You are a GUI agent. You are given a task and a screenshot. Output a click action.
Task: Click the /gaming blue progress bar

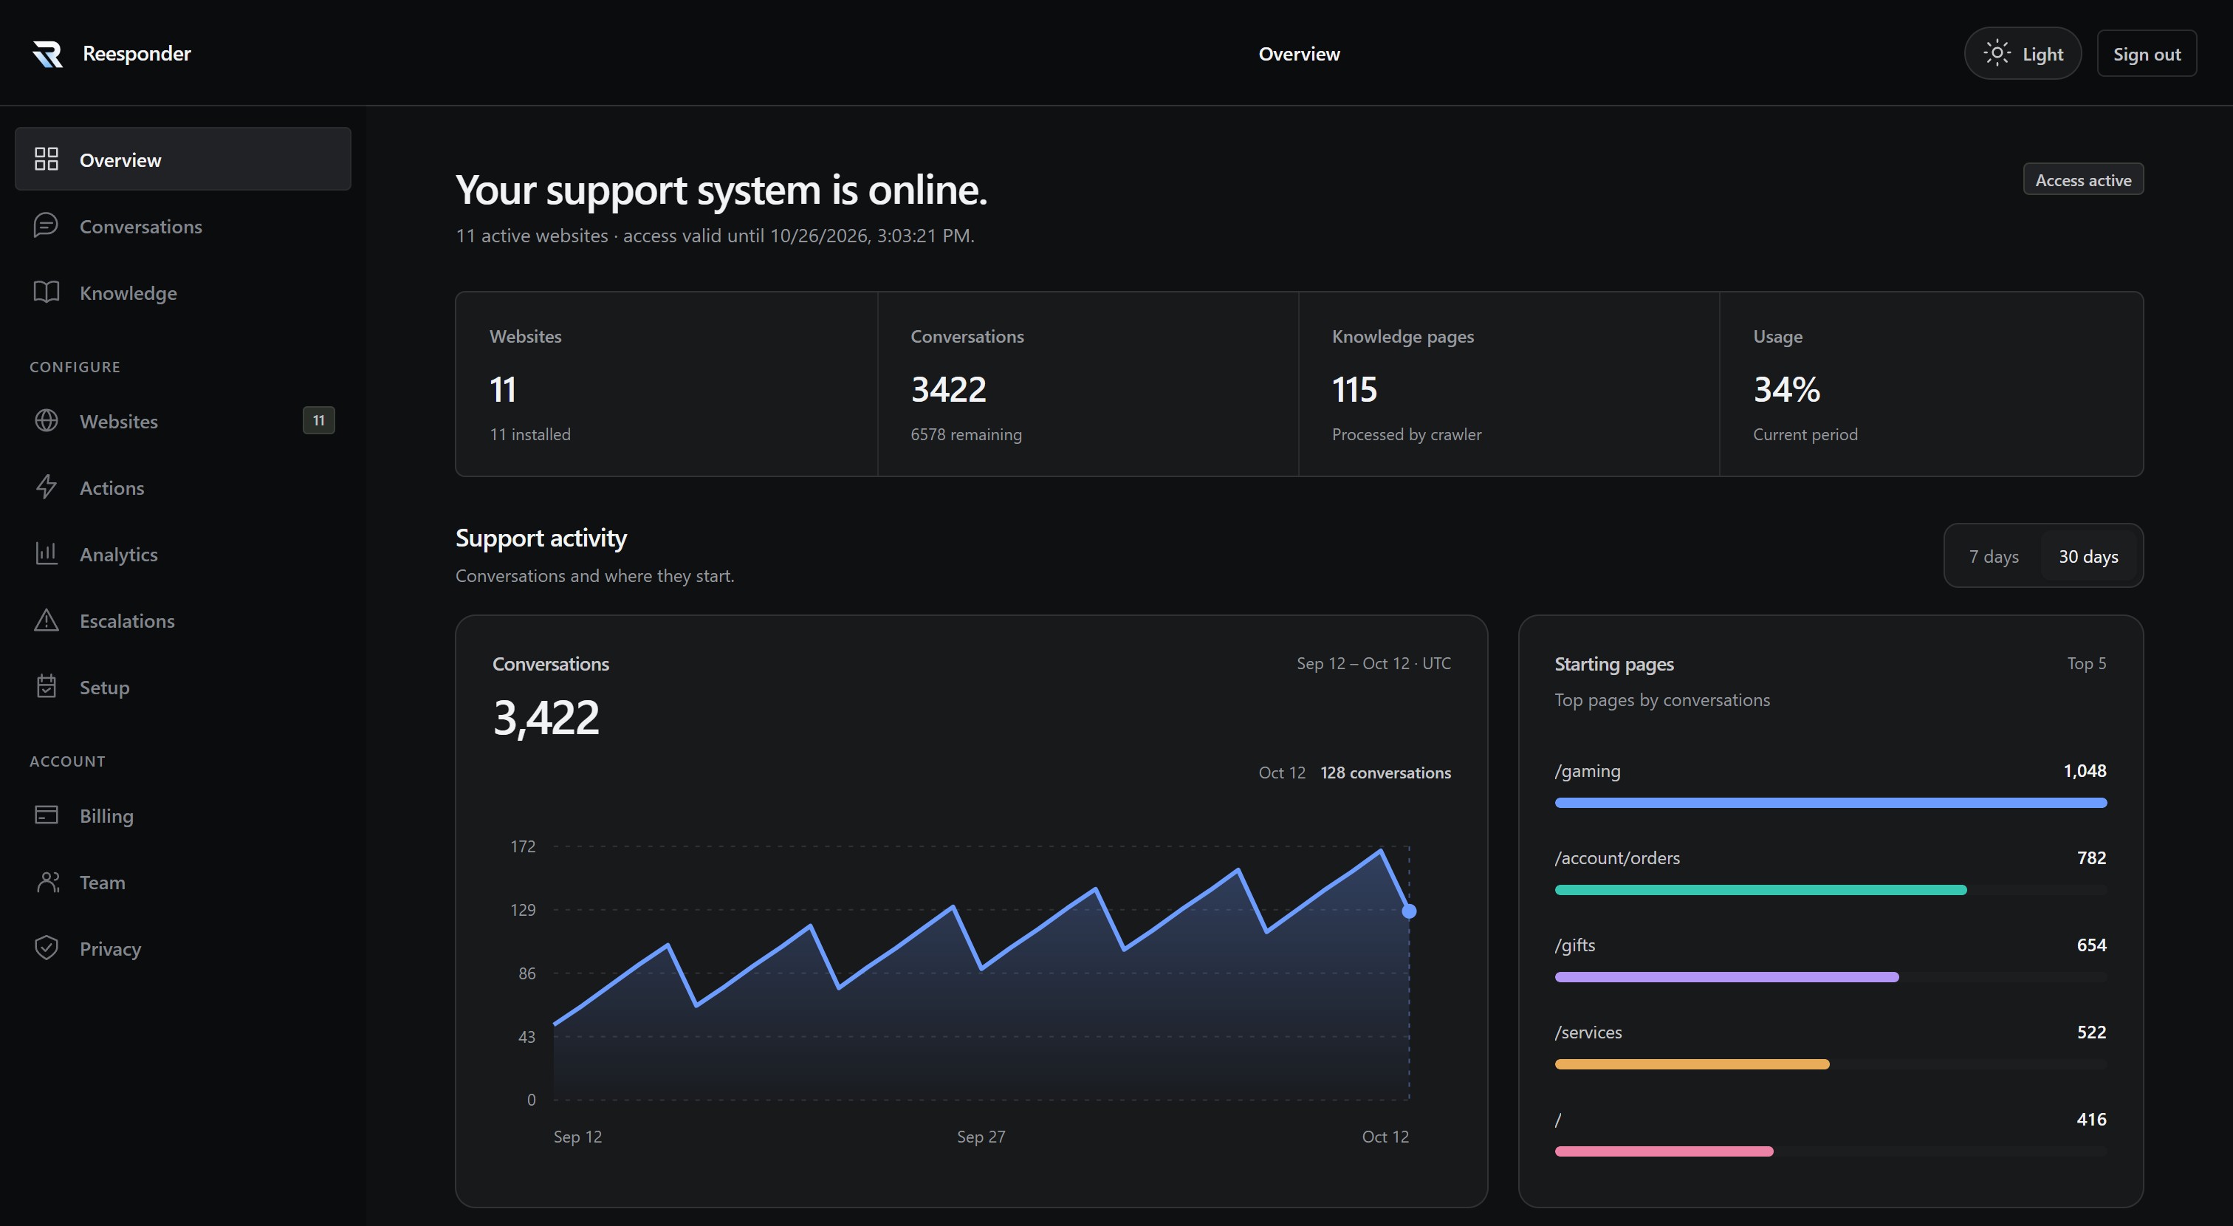(1830, 803)
